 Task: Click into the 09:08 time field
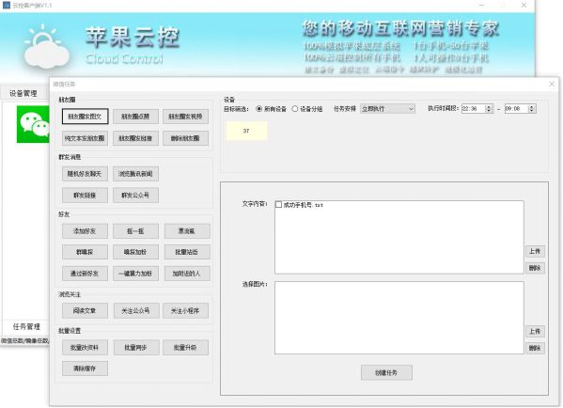click(516, 108)
